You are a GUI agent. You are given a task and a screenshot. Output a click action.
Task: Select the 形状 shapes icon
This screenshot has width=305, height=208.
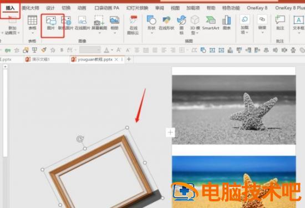[151, 20]
